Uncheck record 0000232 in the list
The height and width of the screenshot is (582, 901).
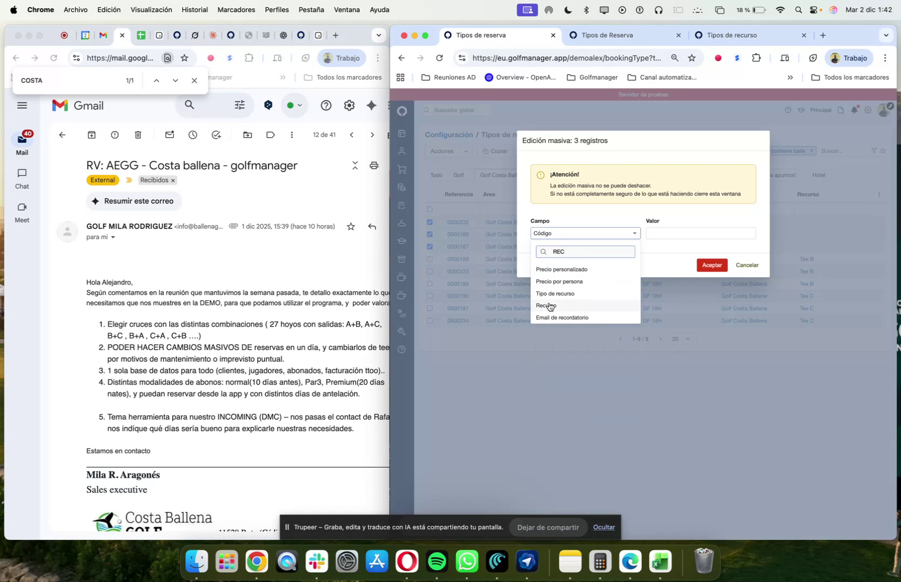pyautogui.click(x=429, y=222)
